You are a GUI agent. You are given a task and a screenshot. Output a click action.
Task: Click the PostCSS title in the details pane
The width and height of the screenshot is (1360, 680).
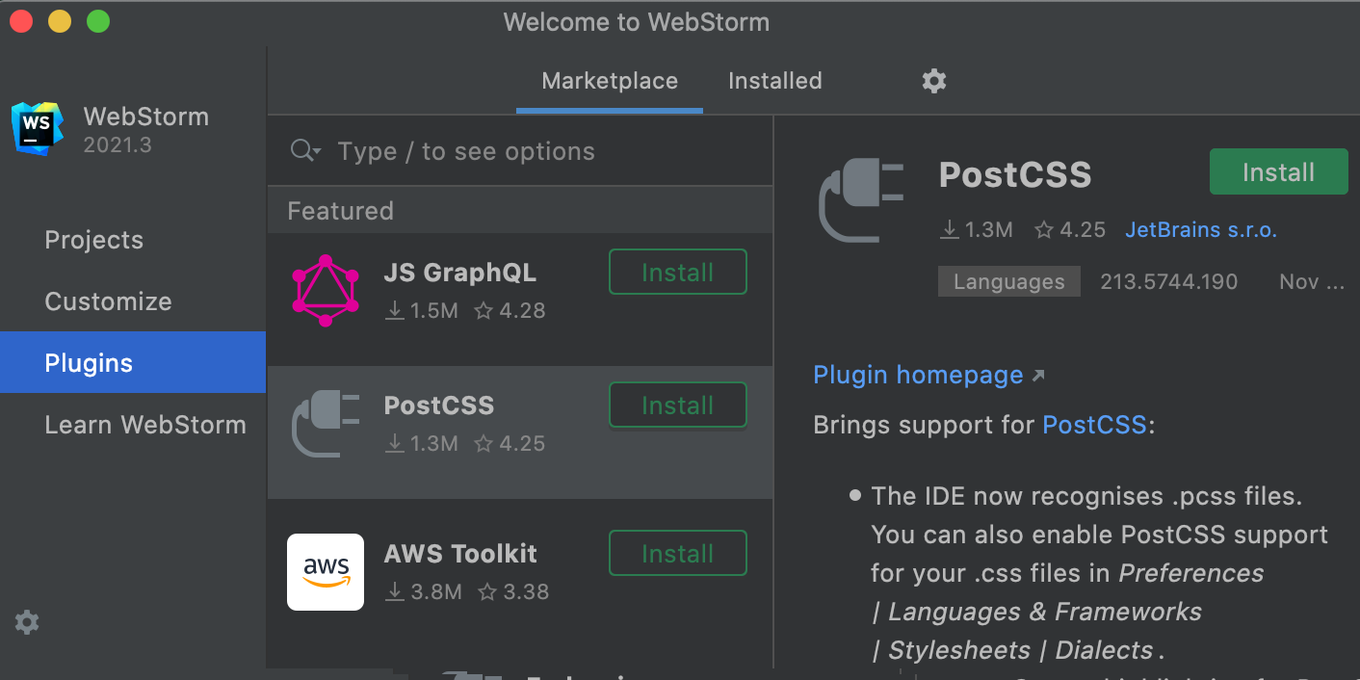click(1015, 174)
